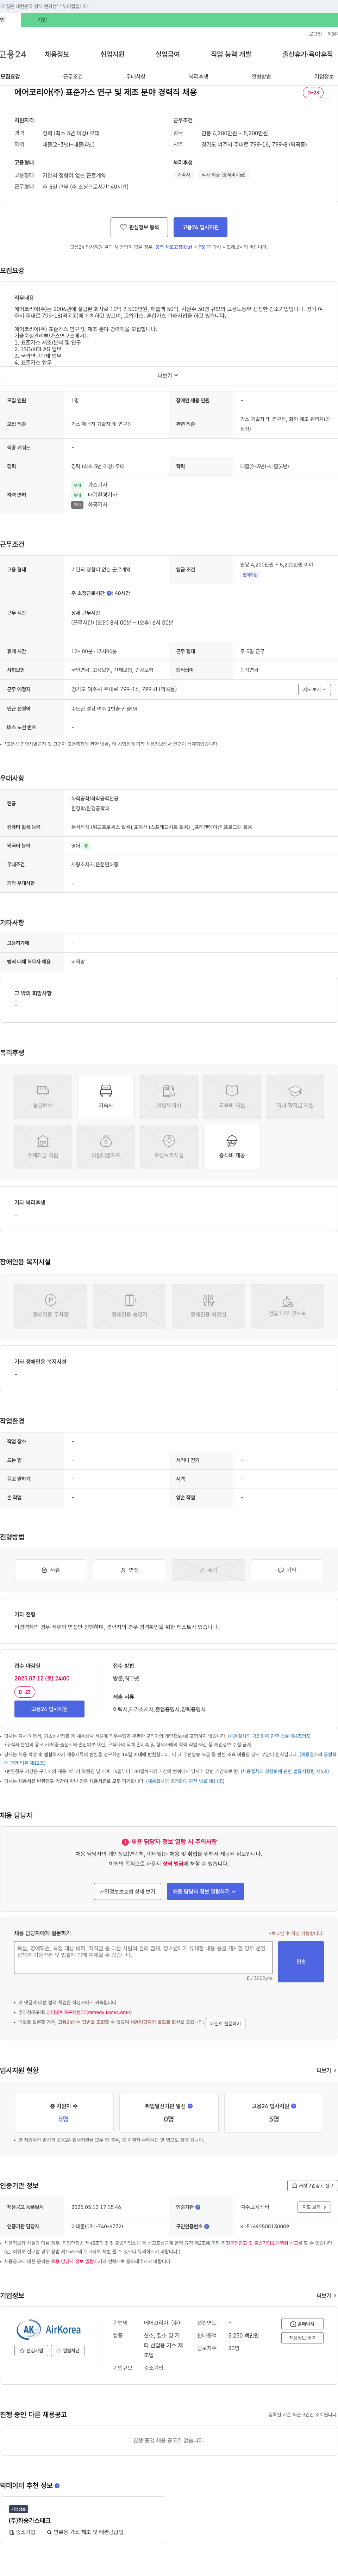Click the 장애인용 승강기 facility icon
This screenshot has height=2576, width=338.
click(129, 1306)
